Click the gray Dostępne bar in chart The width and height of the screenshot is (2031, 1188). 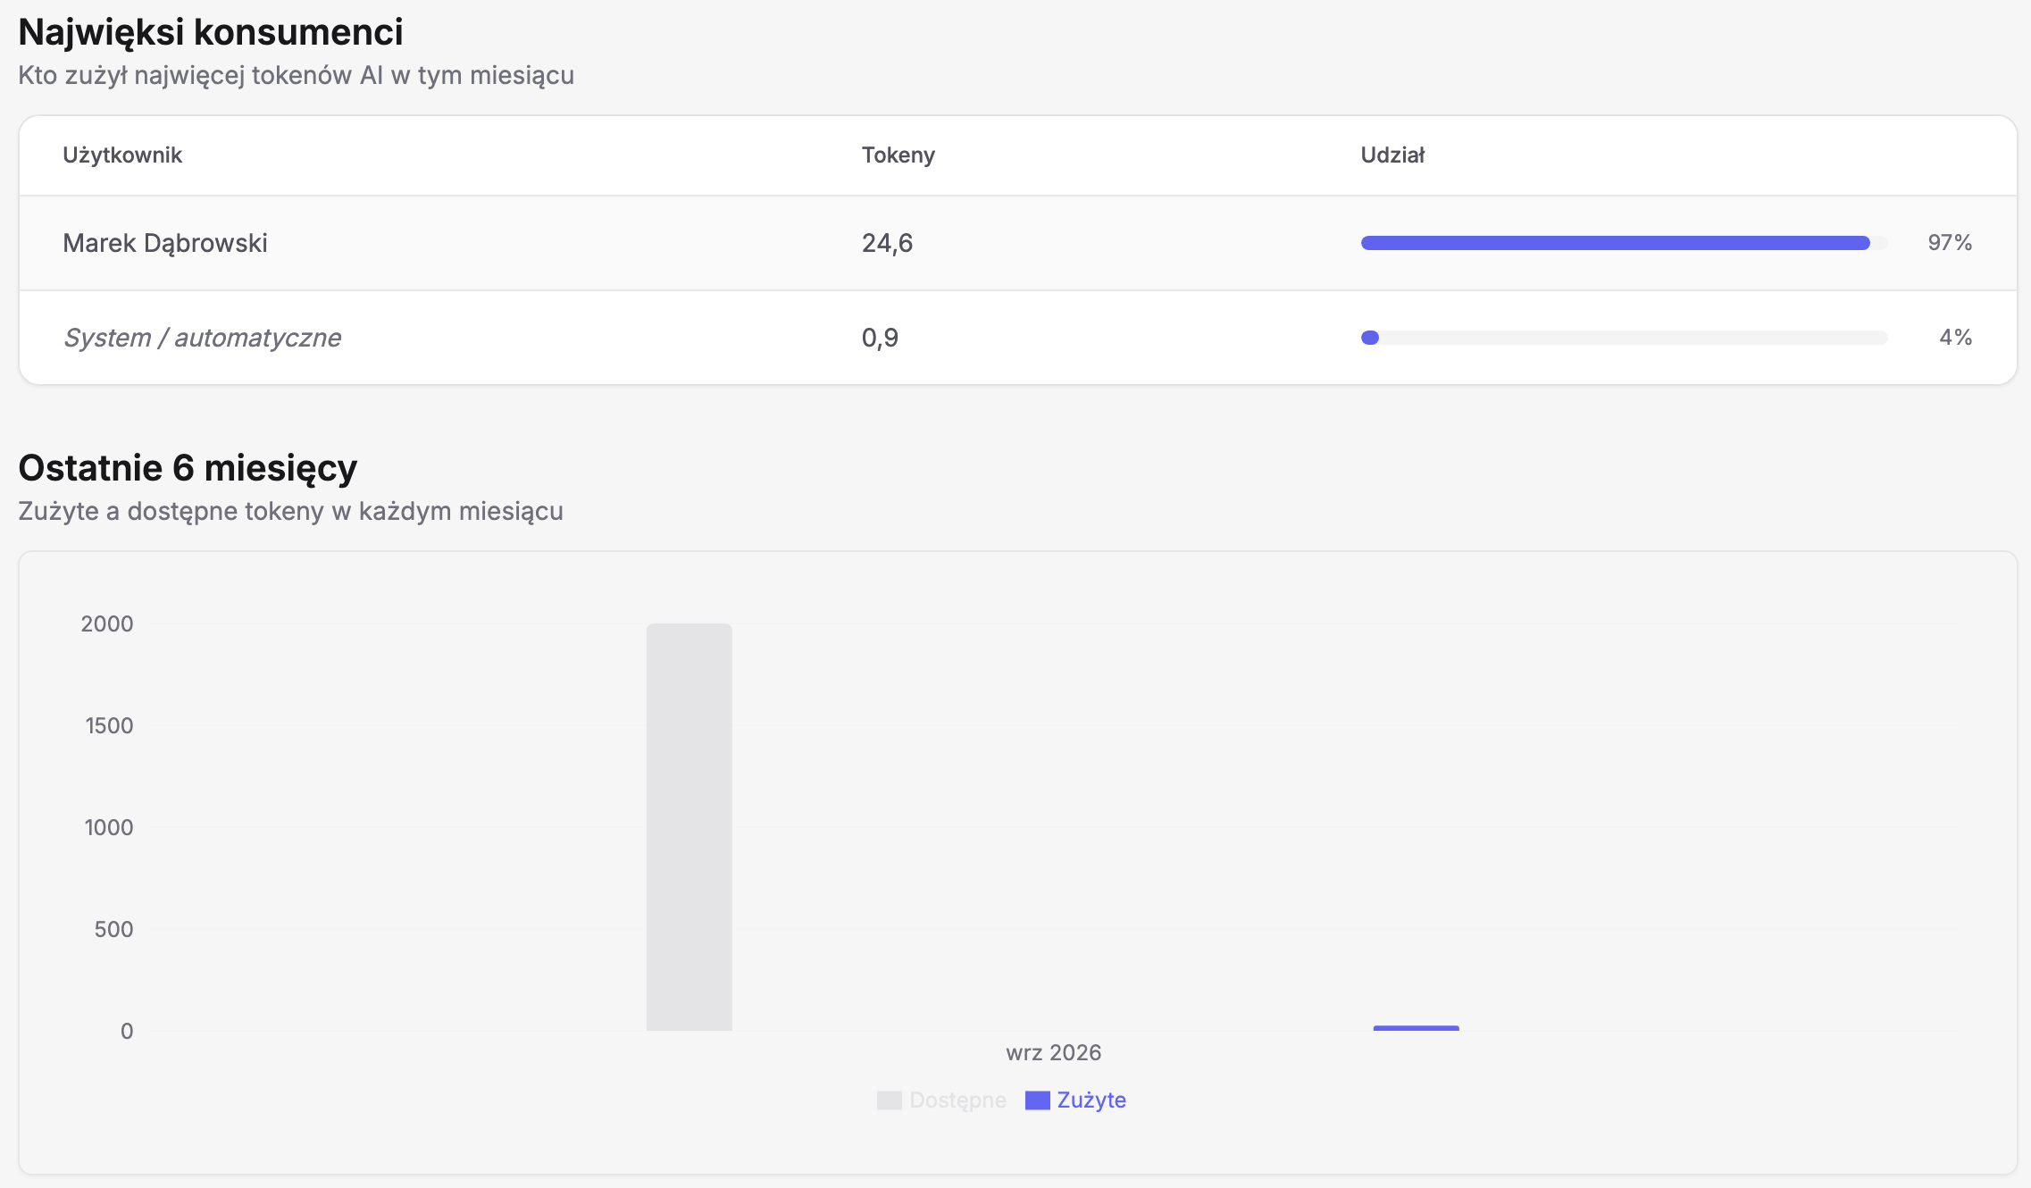tap(690, 827)
